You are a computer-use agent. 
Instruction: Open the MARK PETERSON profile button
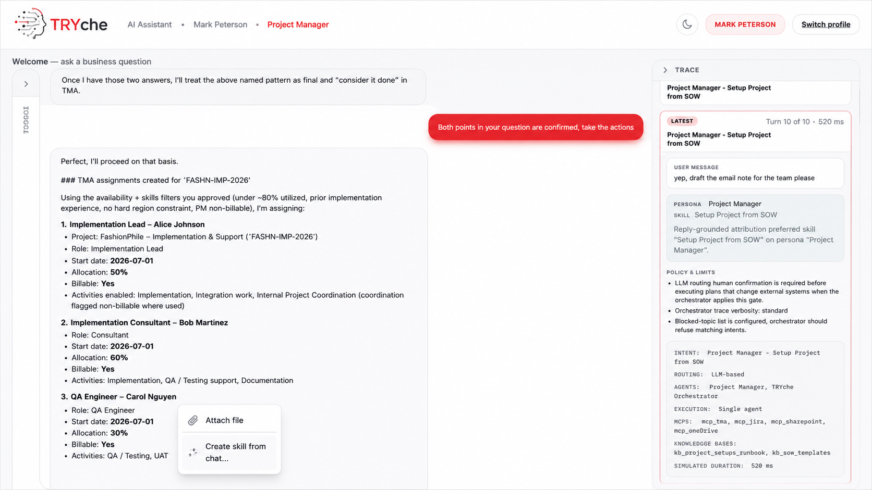point(745,24)
